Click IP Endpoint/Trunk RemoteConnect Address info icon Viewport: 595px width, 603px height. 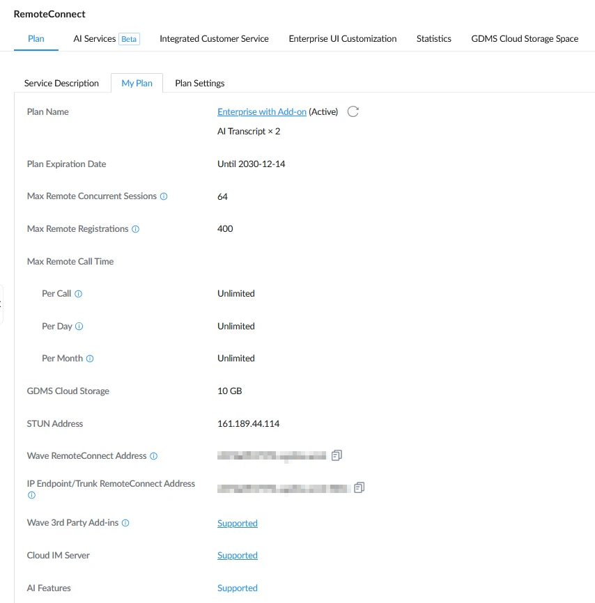click(31, 495)
